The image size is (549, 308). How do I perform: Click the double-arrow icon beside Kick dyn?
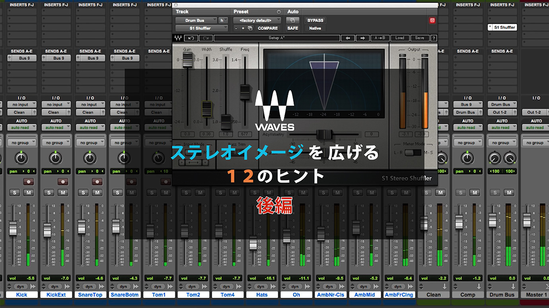click(33, 286)
